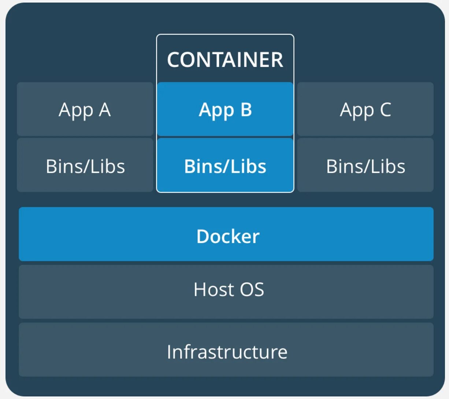Click Bins/Libs beneath App C
This screenshot has width=449, height=399.
(x=365, y=166)
